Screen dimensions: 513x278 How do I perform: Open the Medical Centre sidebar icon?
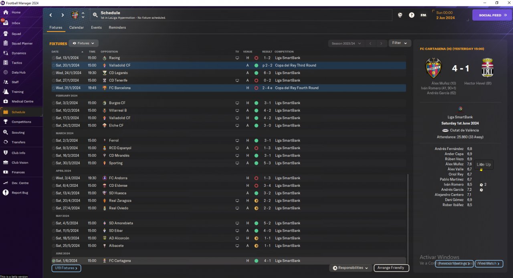pyautogui.click(x=6, y=101)
